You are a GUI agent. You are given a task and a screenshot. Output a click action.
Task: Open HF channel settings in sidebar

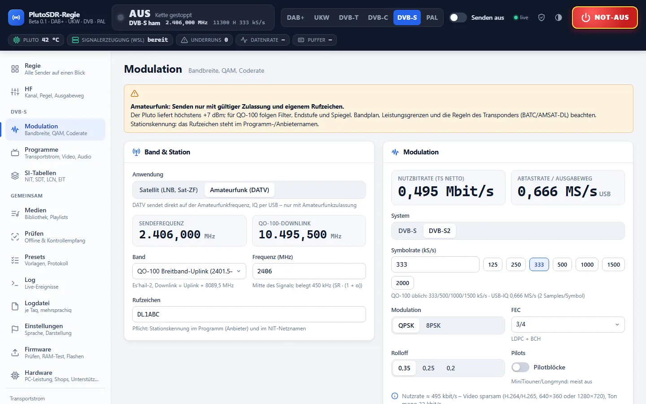tap(55, 92)
